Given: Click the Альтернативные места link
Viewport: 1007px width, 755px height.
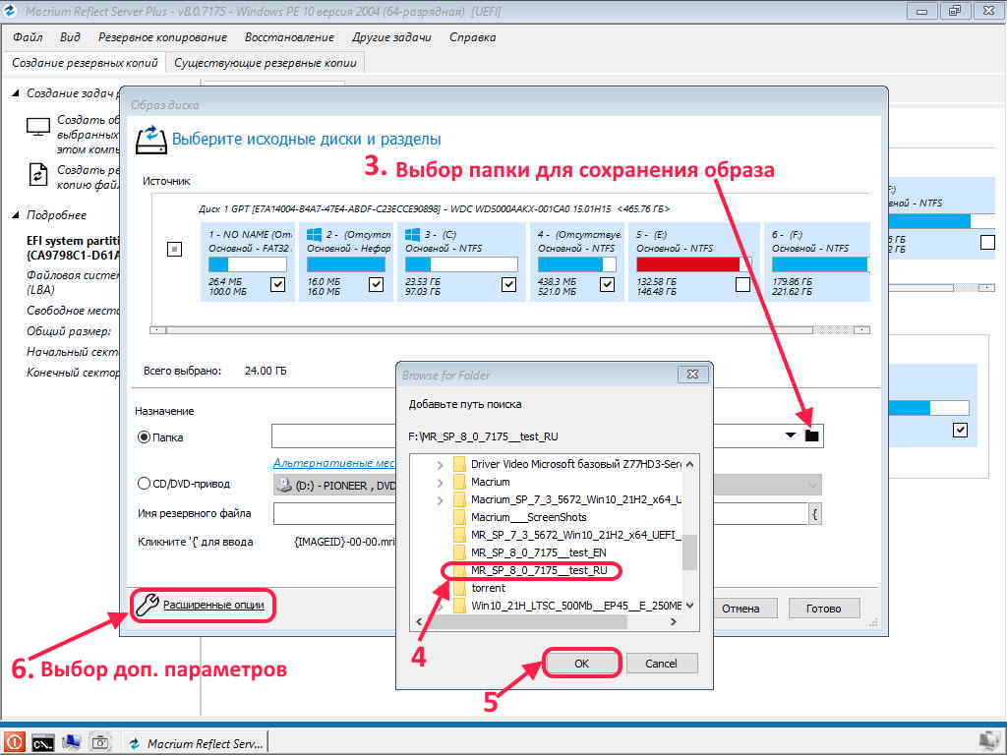Looking at the screenshot, I should click(334, 462).
